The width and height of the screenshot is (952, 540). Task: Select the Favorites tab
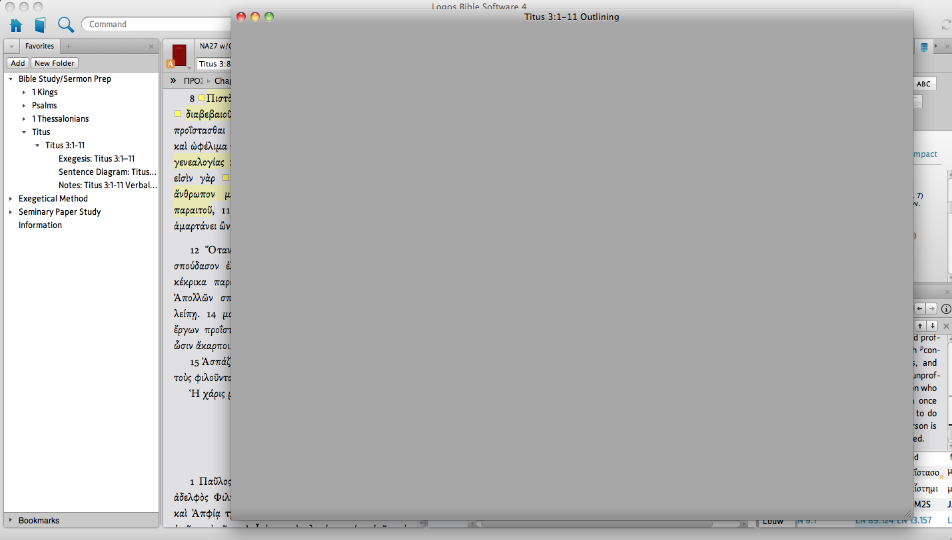click(39, 46)
